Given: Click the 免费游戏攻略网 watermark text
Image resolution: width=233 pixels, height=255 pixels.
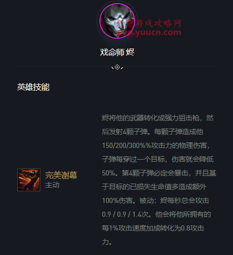Looking at the screenshot, I should tap(148, 23).
